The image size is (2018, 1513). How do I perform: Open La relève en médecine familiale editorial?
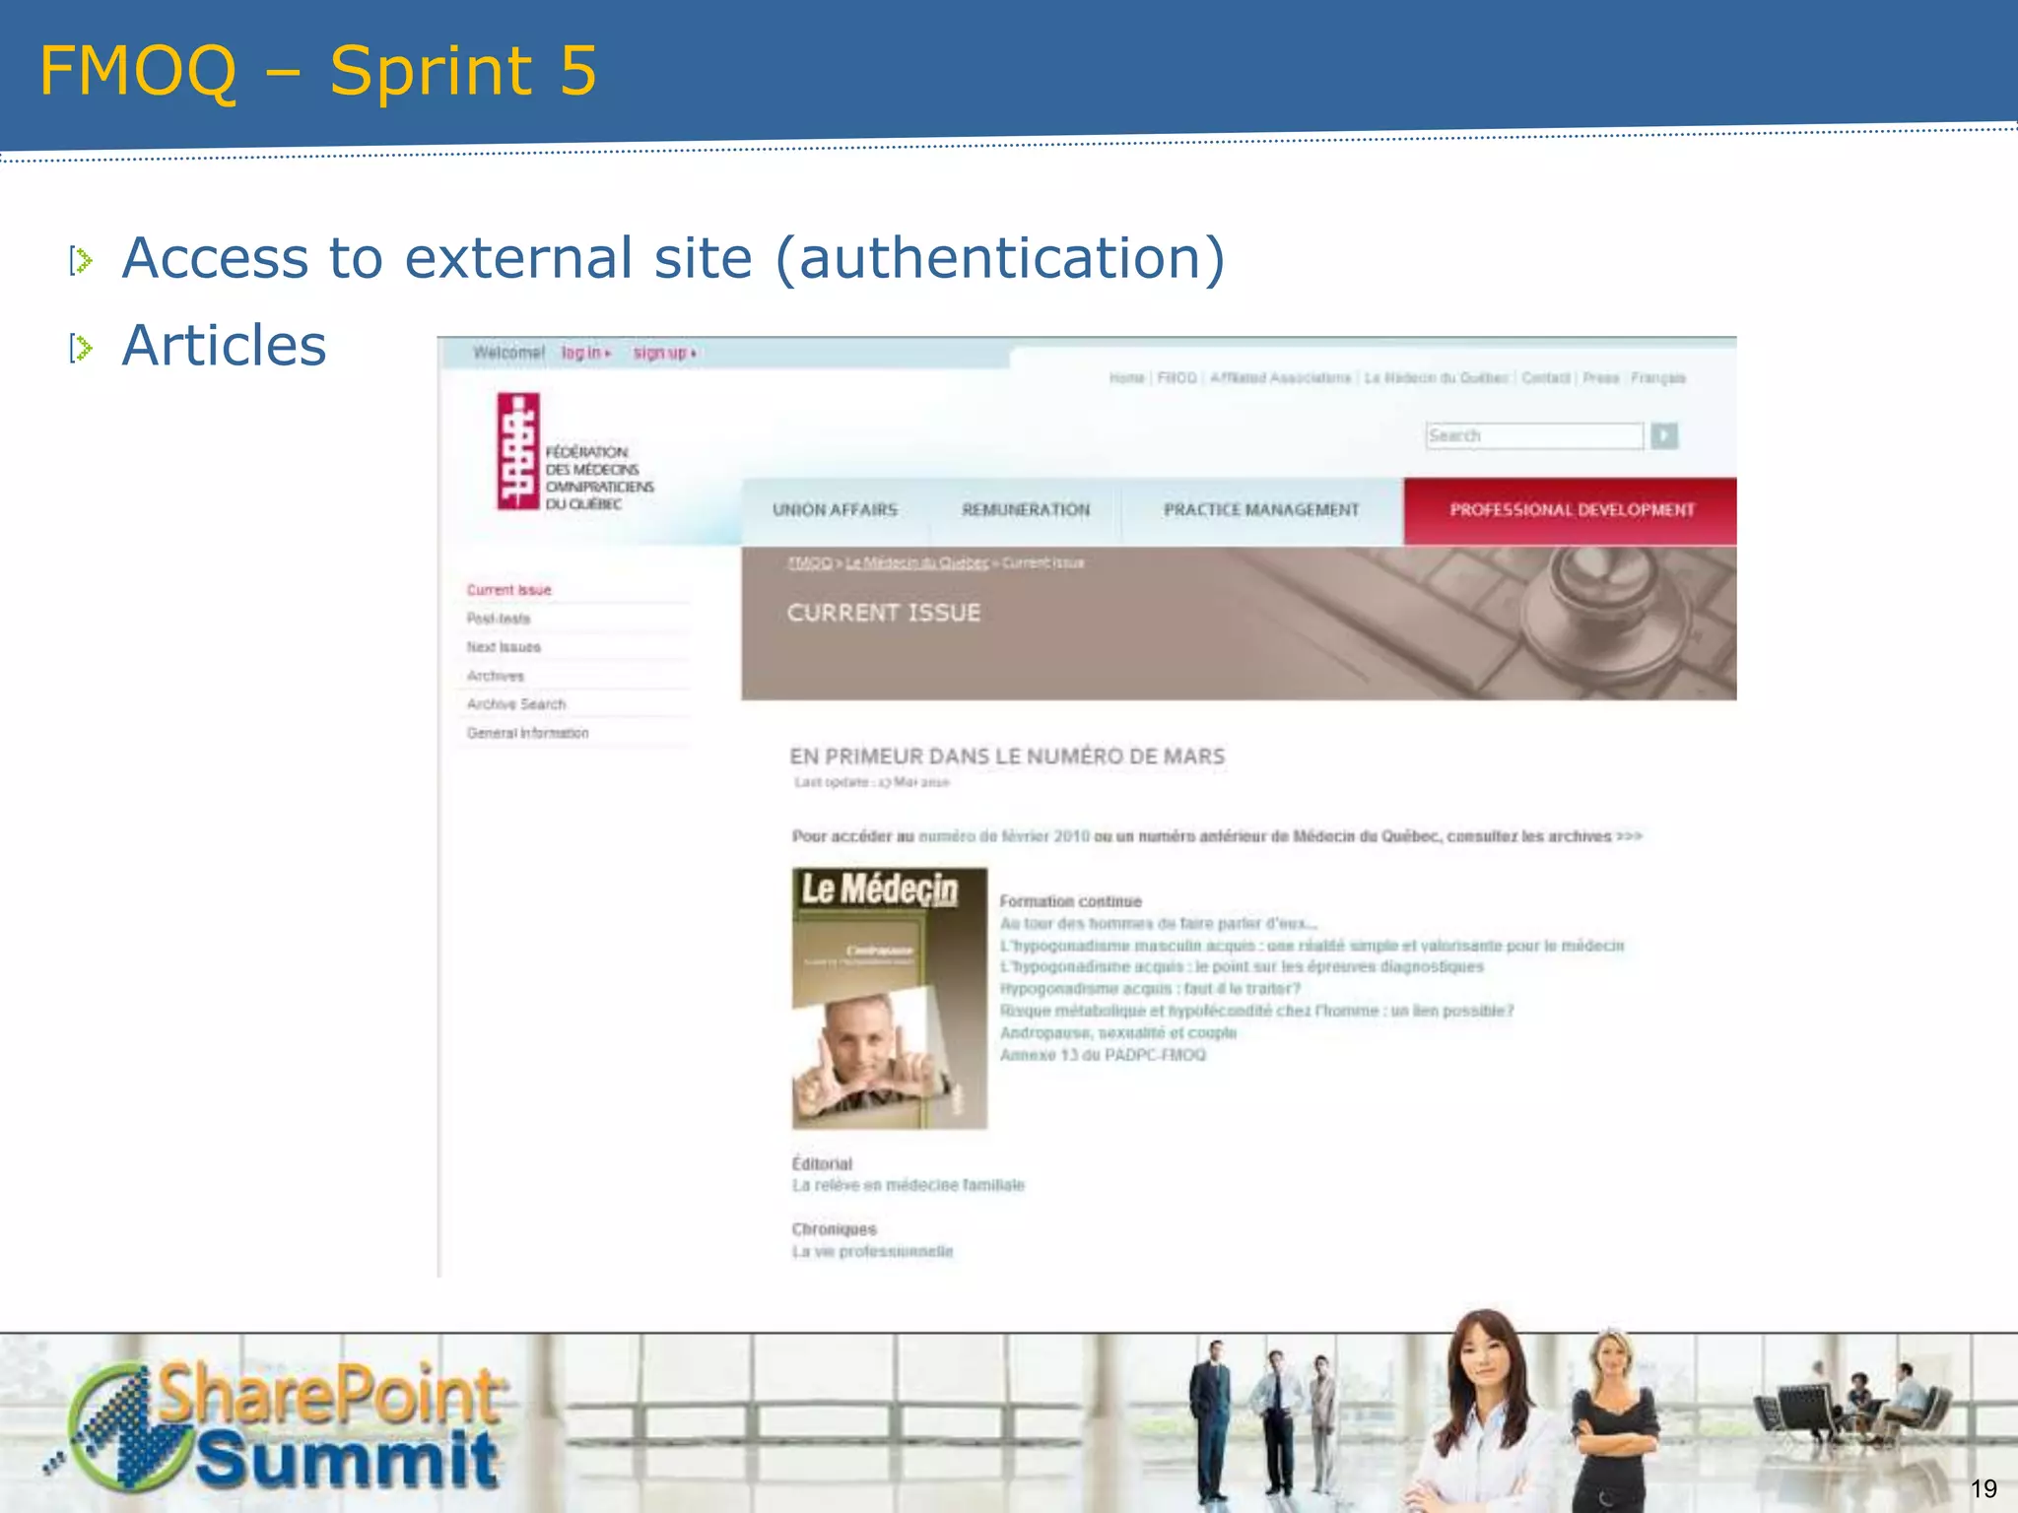tap(908, 1186)
